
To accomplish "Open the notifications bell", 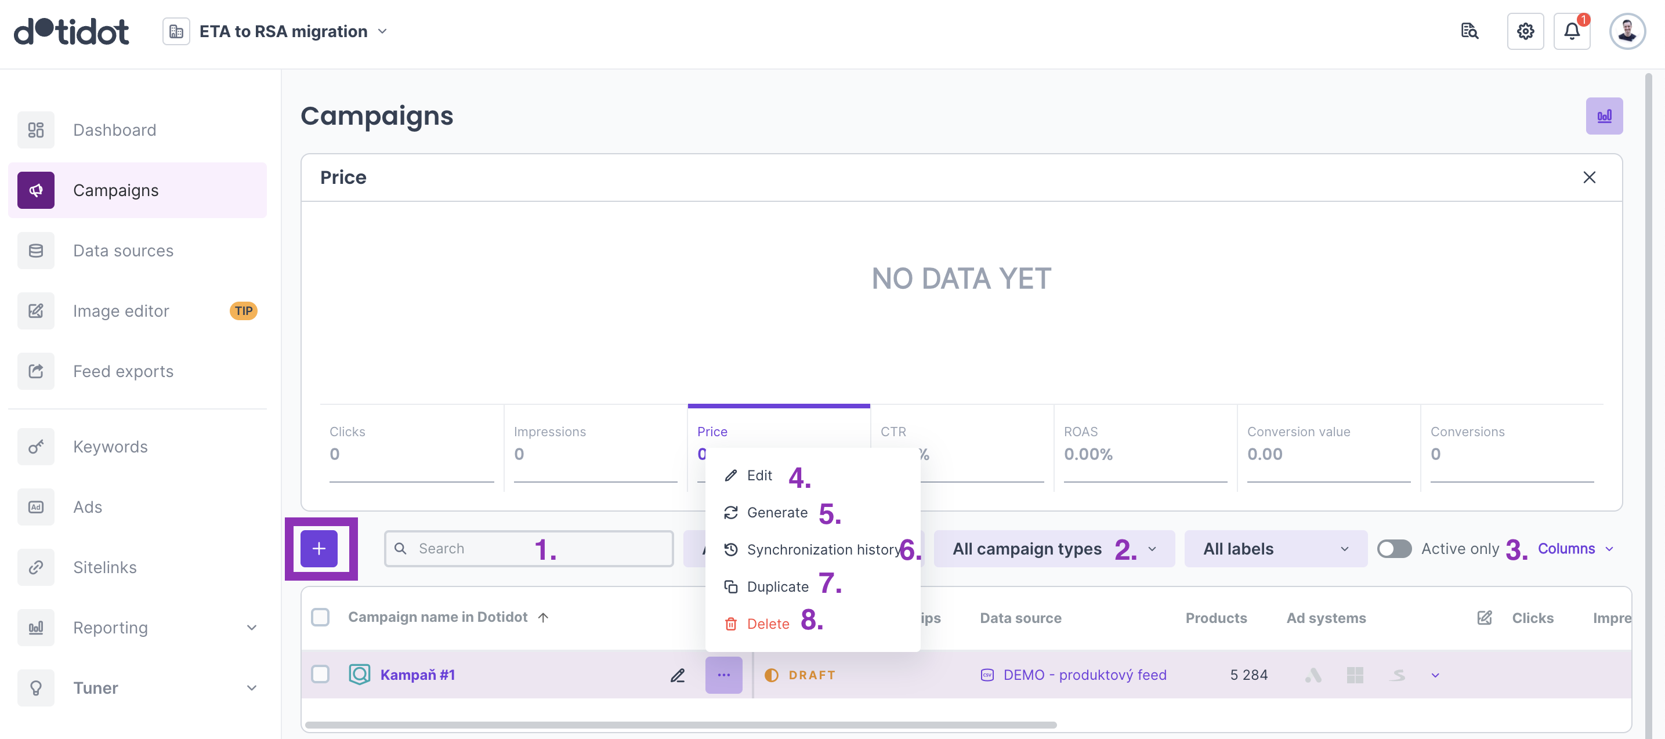I will tap(1571, 31).
